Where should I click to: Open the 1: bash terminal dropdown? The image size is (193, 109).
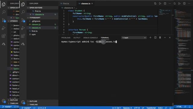click(x=134, y=38)
